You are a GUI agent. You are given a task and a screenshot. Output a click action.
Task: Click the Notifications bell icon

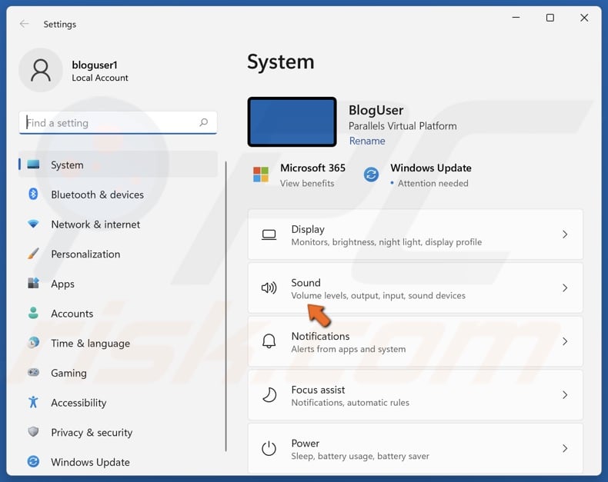coord(269,341)
